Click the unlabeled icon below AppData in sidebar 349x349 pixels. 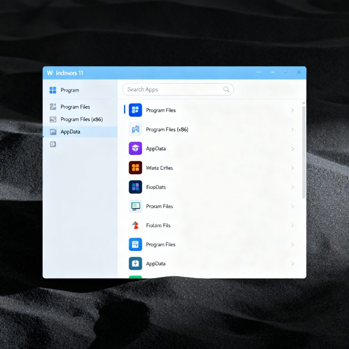point(53,144)
